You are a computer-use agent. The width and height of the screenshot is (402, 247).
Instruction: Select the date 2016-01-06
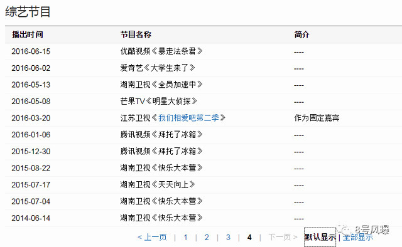pos(31,135)
